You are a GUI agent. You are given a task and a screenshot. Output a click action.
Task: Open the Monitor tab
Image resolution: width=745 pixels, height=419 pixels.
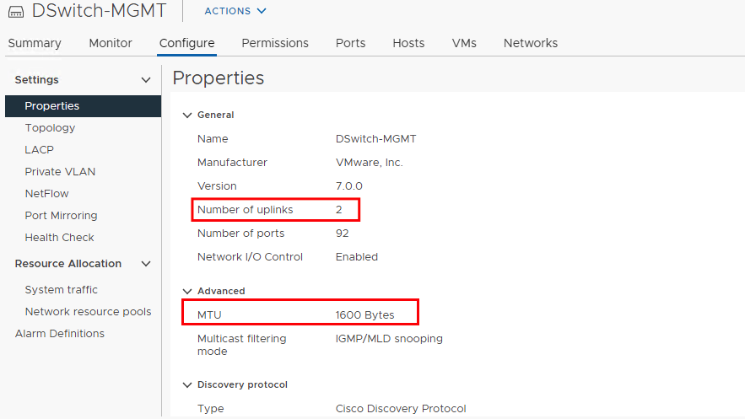(x=111, y=43)
